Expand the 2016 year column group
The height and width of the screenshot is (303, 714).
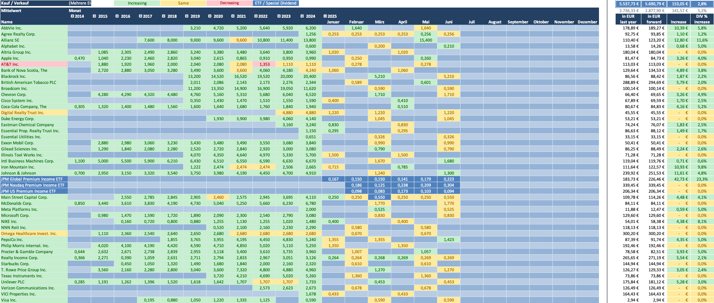(x=117, y=16)
